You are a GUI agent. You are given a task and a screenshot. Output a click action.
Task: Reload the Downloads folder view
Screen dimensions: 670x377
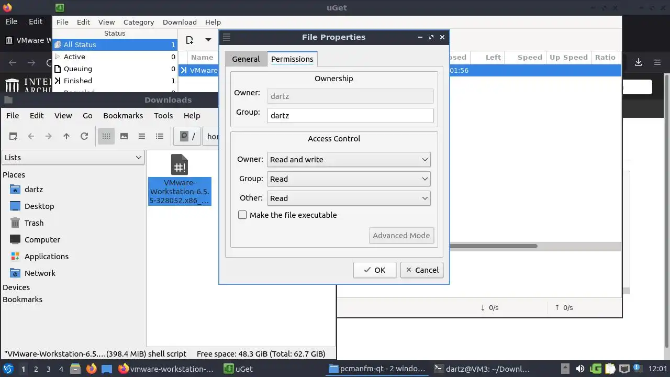(84, 136)
